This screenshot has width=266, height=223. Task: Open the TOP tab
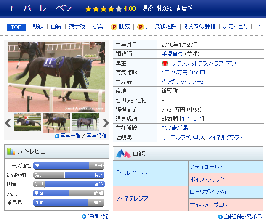(x=16, y=27)
